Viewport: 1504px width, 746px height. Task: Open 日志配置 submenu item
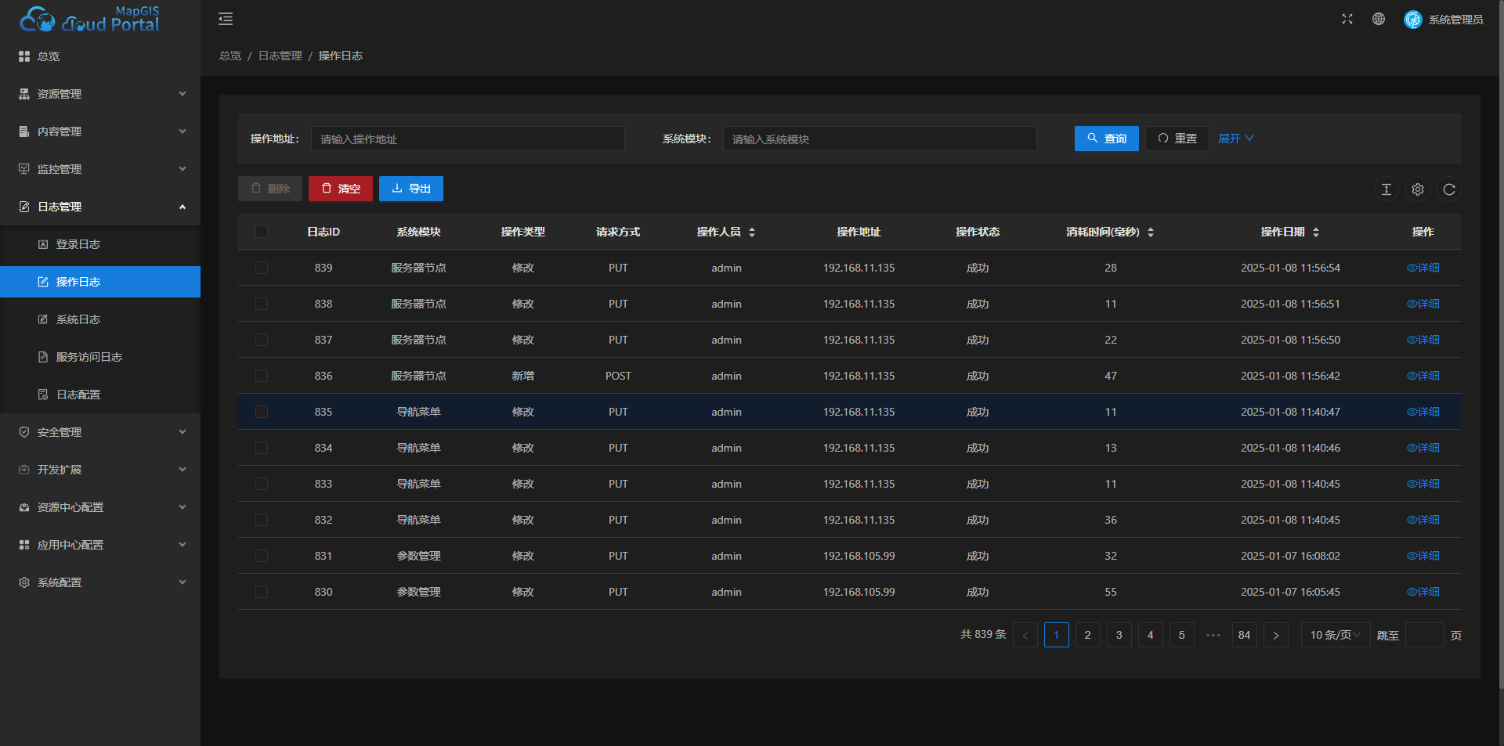click(100, 395)
